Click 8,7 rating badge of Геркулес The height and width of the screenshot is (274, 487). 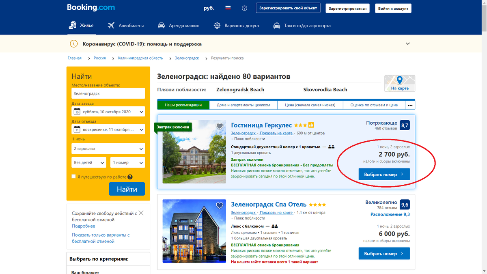405,125
